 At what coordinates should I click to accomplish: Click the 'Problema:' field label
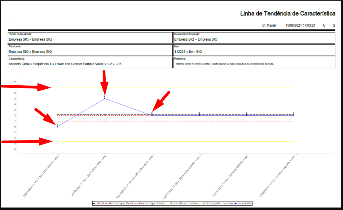[180, 58]
